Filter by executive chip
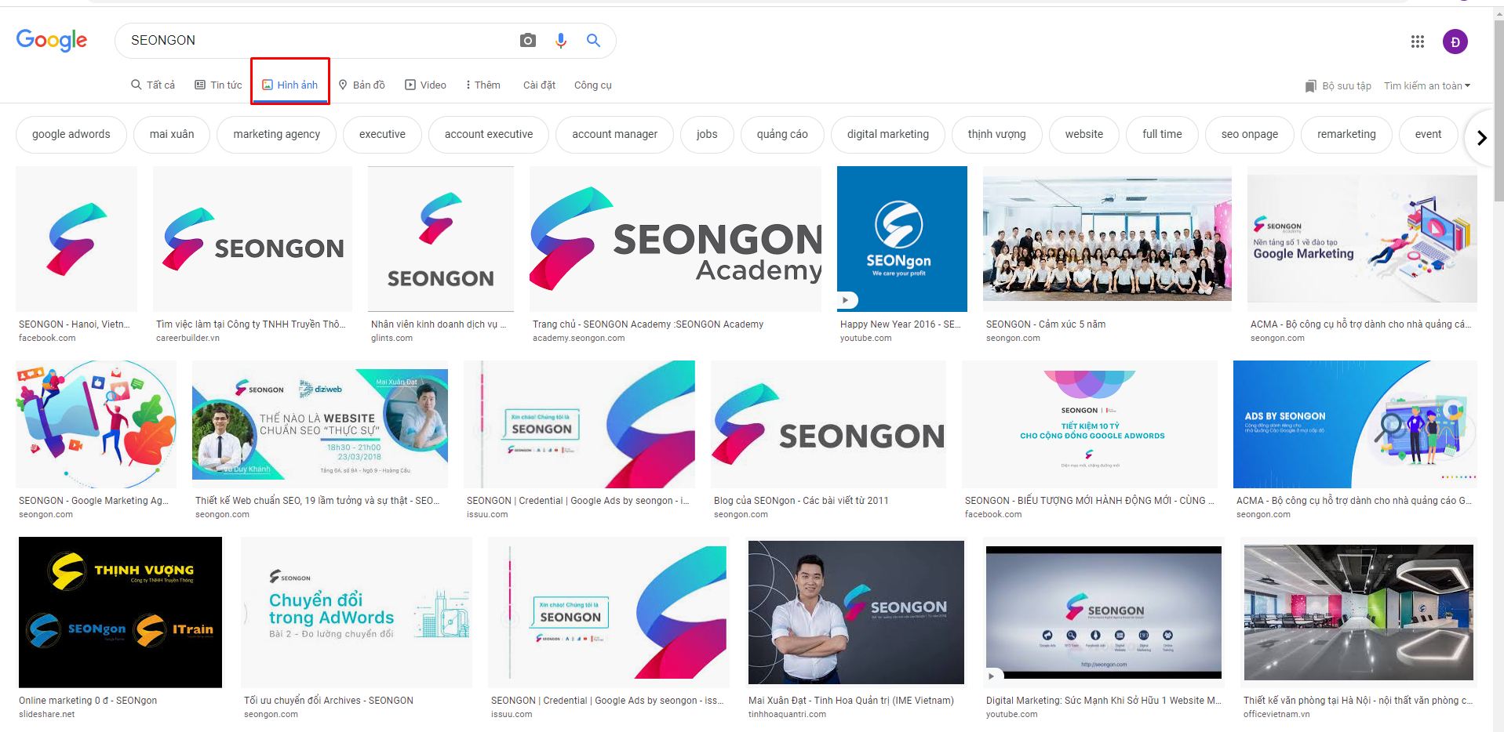 (382, 134)
